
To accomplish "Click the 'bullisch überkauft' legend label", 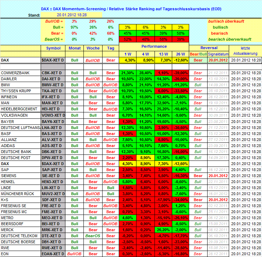I will pos(226,21).
